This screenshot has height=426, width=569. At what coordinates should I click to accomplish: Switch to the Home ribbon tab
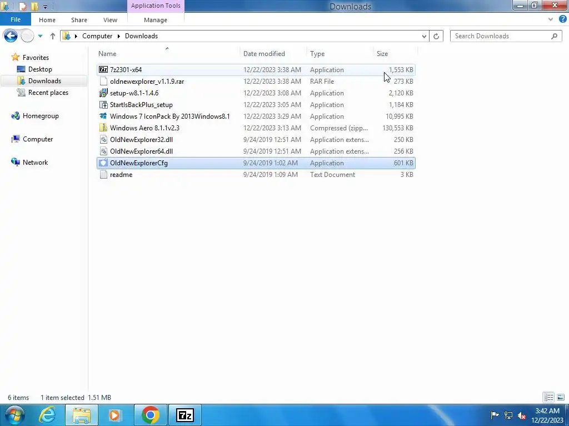pyautogui.click(x=47, y=20)
